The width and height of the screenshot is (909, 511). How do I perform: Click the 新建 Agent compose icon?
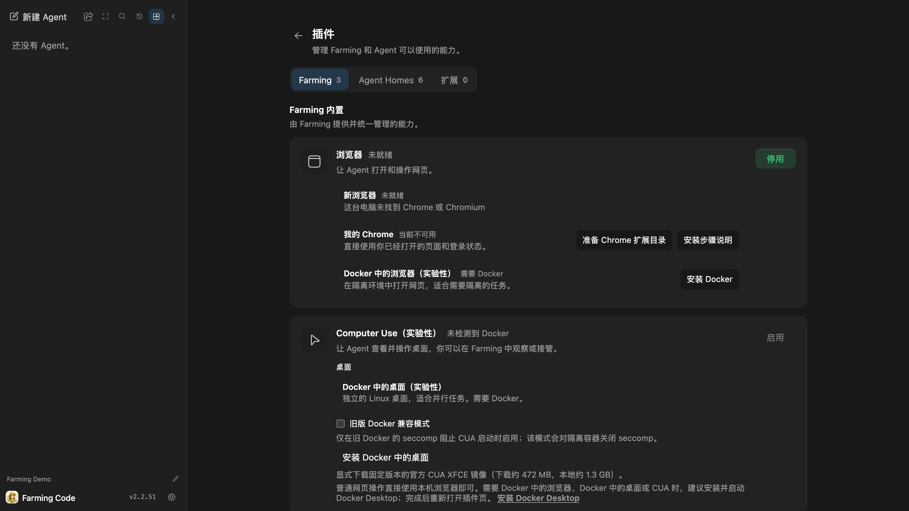coord(14,17)
